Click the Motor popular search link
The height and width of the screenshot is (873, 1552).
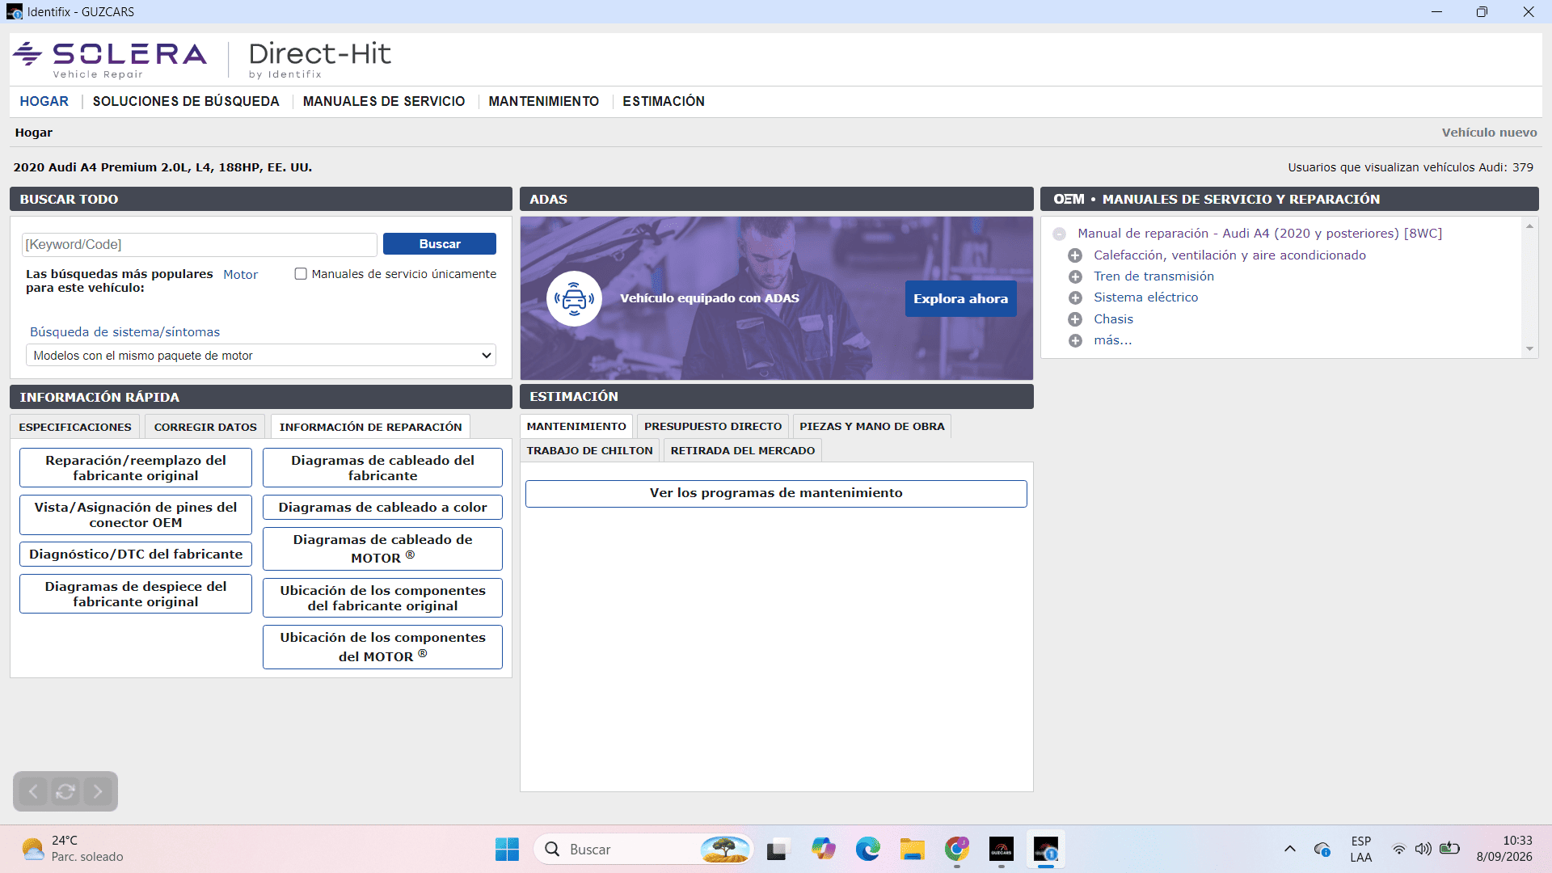(x=240, y=275)
